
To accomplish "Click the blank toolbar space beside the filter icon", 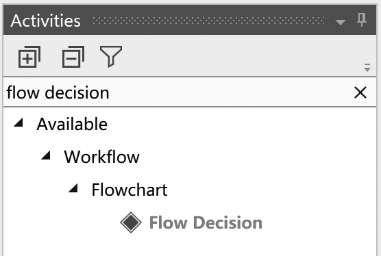I will tap(241, 56).
